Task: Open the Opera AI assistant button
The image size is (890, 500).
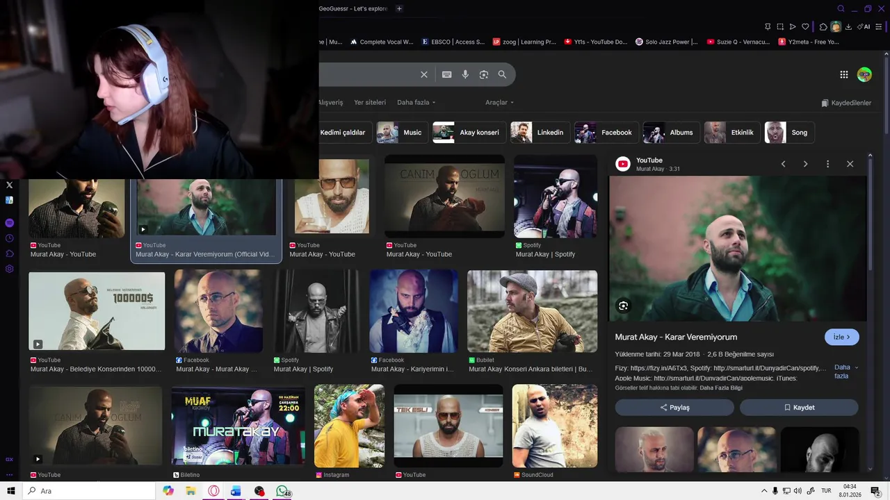Action: [864, 27]
